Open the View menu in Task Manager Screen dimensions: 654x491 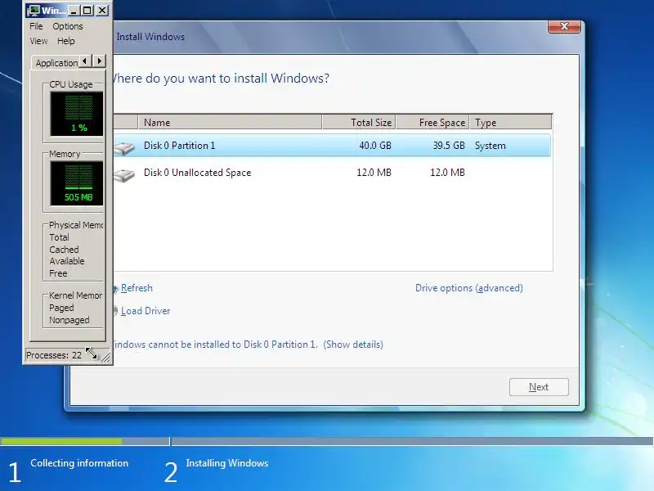tap(38, 41)
